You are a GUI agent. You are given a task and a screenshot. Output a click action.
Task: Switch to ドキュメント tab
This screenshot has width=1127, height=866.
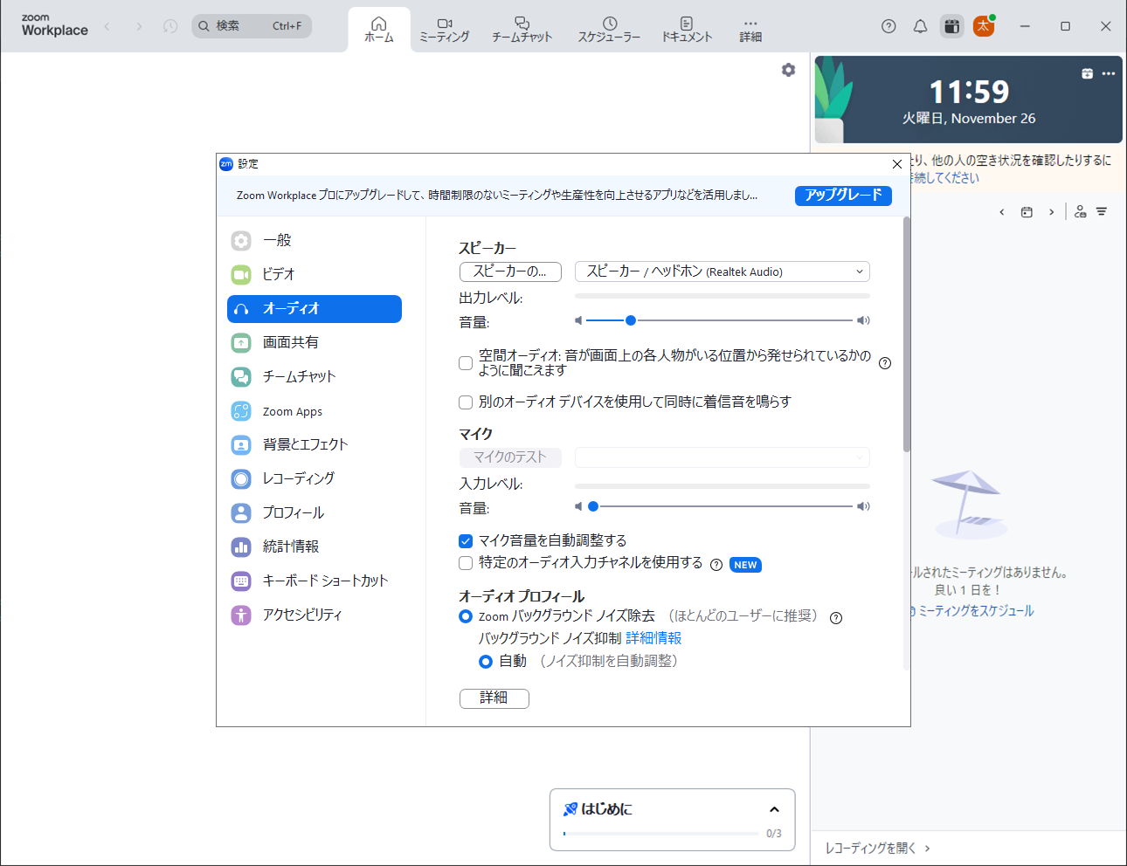687,30
